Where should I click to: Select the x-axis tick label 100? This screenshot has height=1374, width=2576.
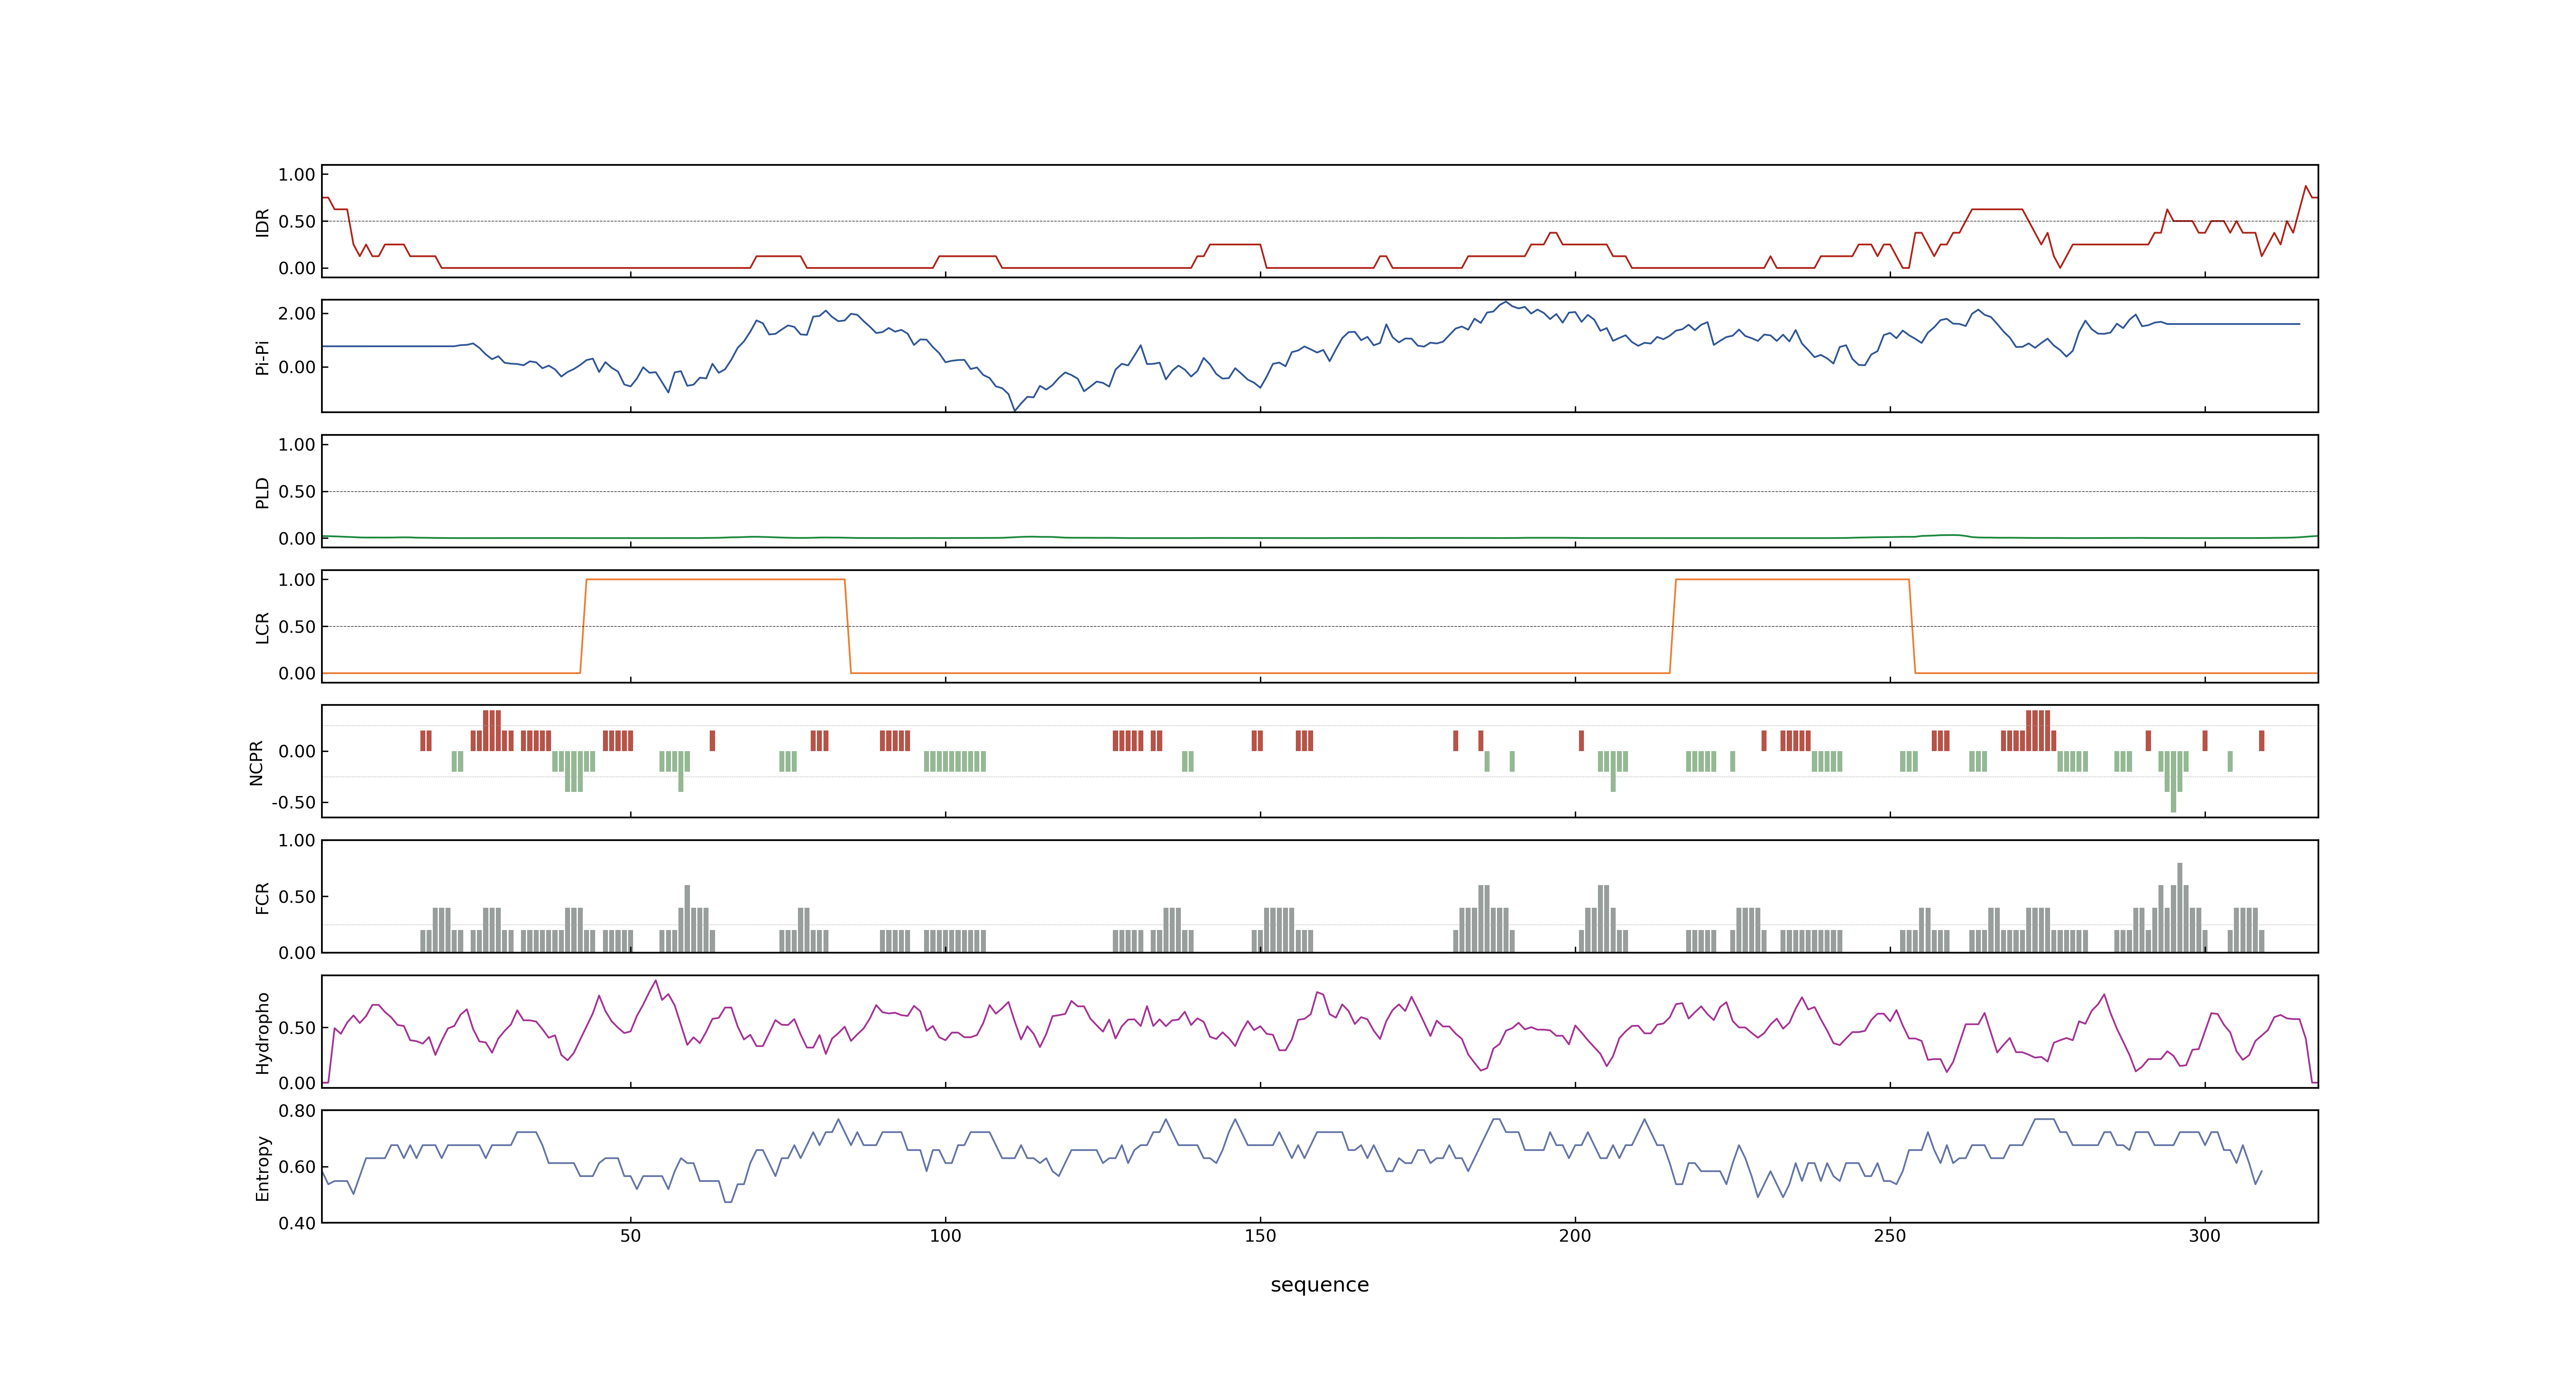pos(945,1235)
